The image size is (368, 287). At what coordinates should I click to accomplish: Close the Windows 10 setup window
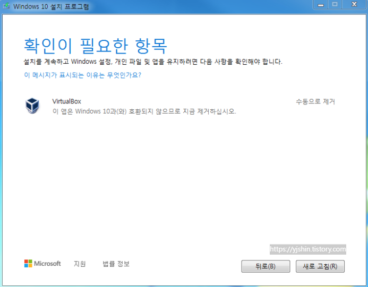pyautogui.click(x=354, y=4)
